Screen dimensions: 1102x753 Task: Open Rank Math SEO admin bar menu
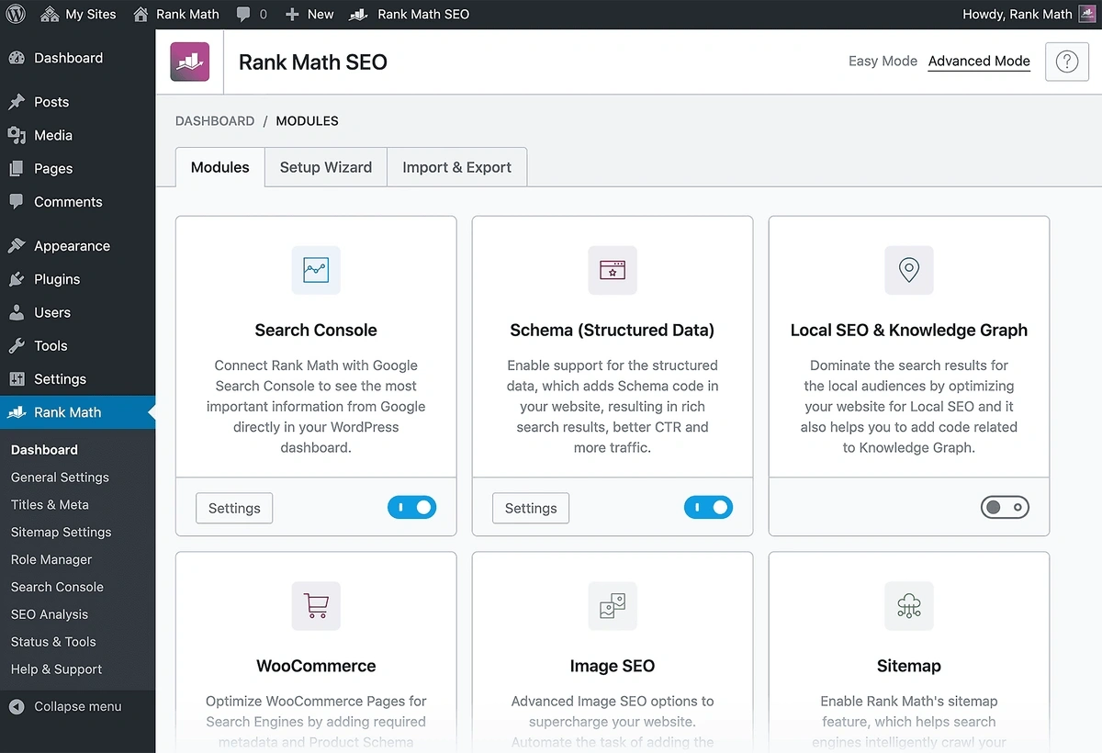410,14
